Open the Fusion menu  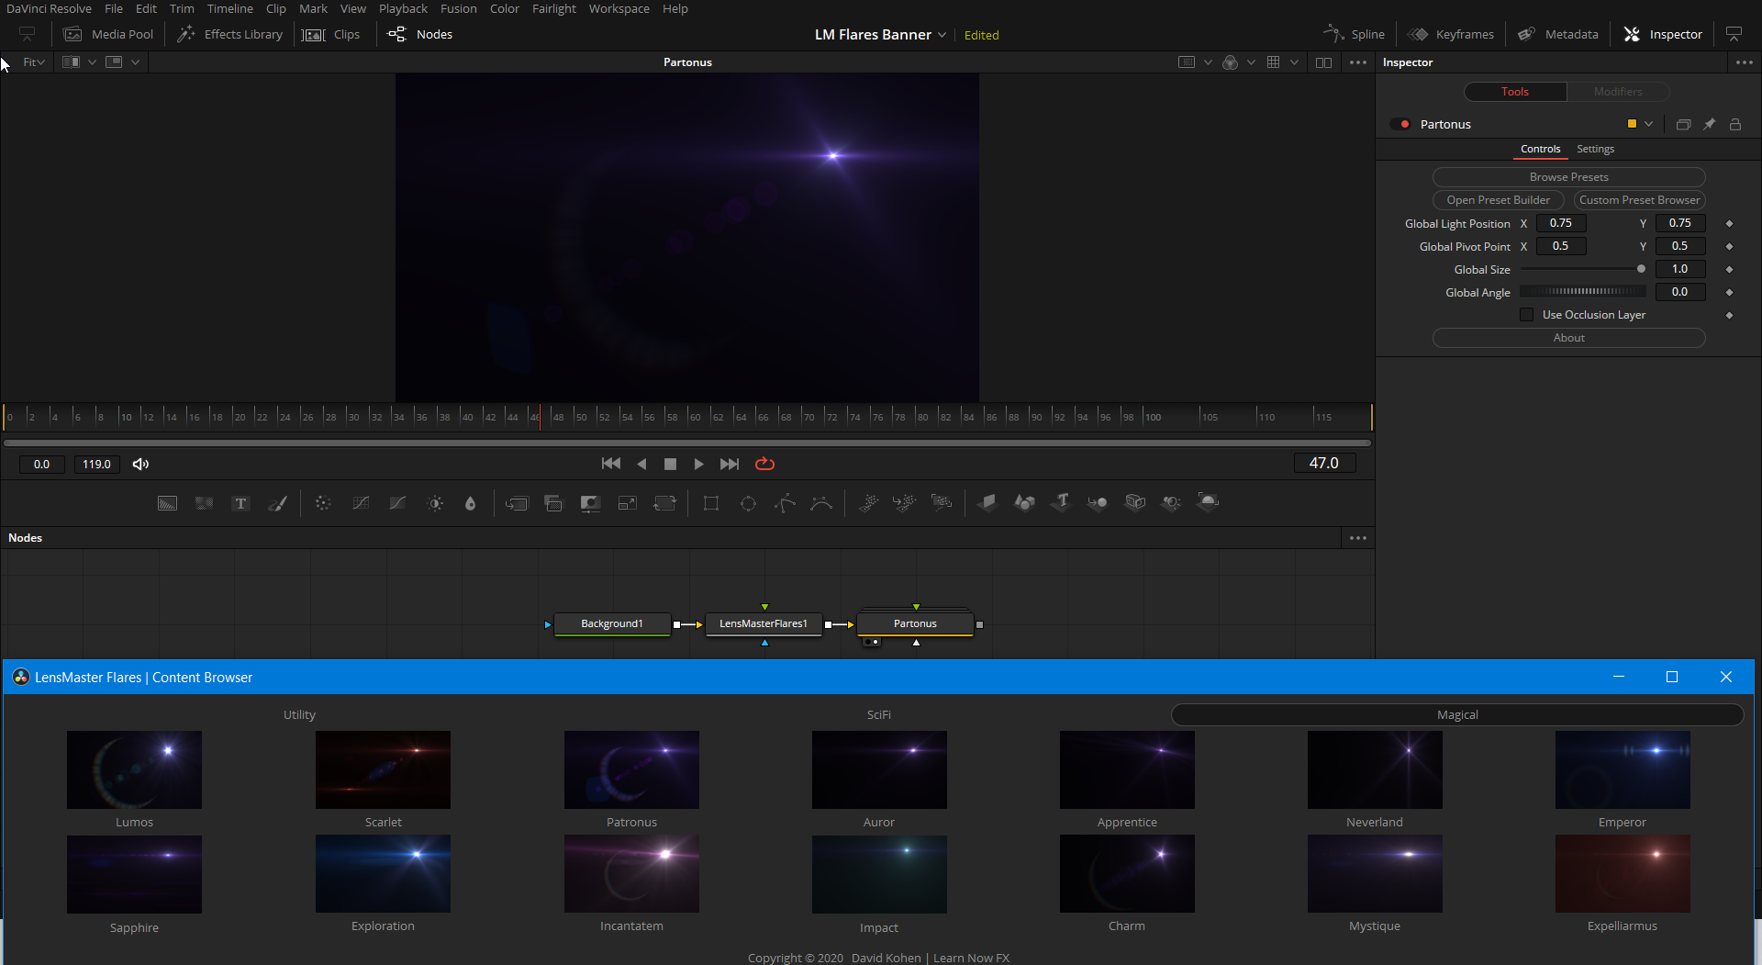click(458, 8)
